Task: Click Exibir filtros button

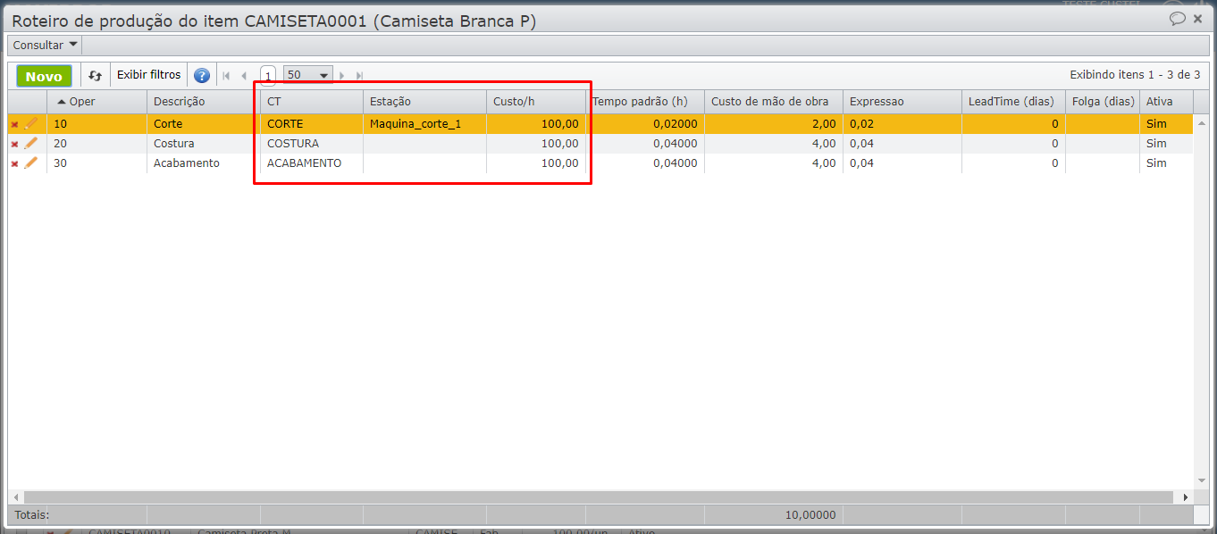Action: tap(148, 75)
